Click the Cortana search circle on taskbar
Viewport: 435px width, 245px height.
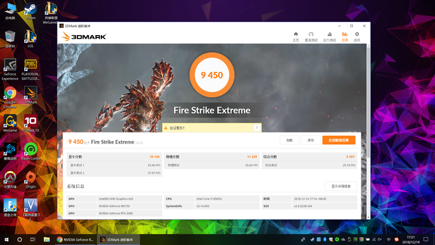point(19,240)
